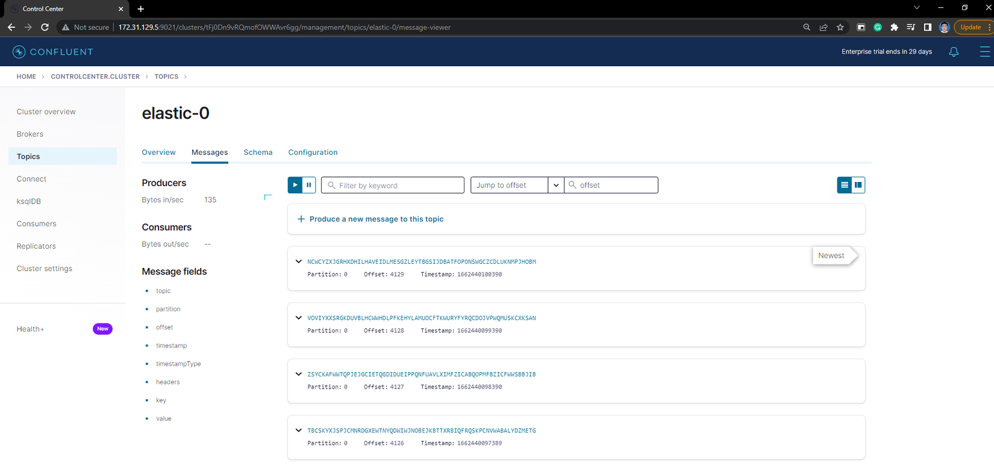This screenshot has height=465, width=994.
Task: Open the browser profile avatar
Action: [x=944, y=27]
